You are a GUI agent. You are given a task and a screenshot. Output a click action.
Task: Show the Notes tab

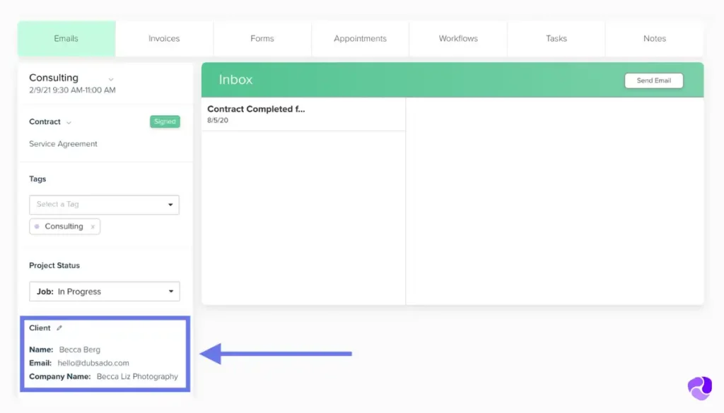pyautogui.click(x=654, y=39)
